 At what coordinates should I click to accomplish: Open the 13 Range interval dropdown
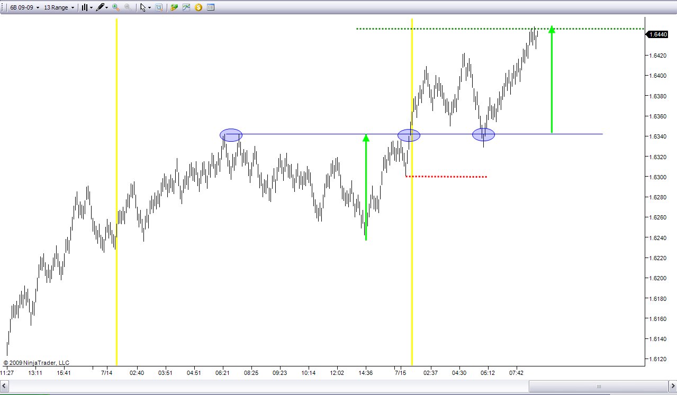coord(59,7)
